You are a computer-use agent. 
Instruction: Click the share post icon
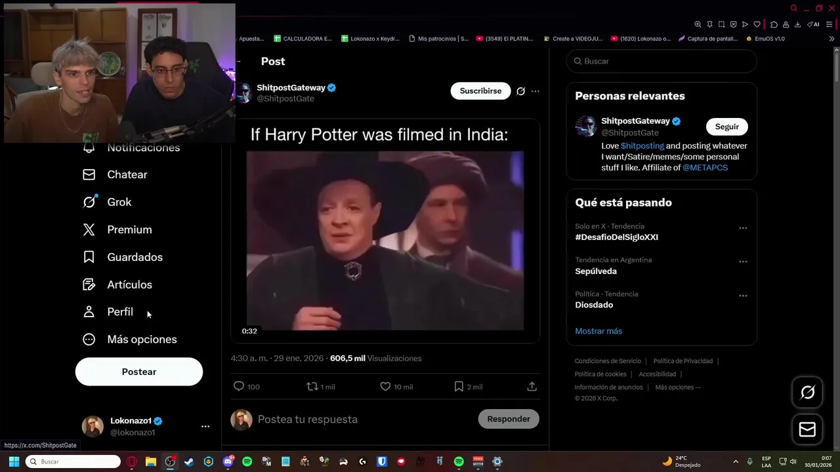532,387
